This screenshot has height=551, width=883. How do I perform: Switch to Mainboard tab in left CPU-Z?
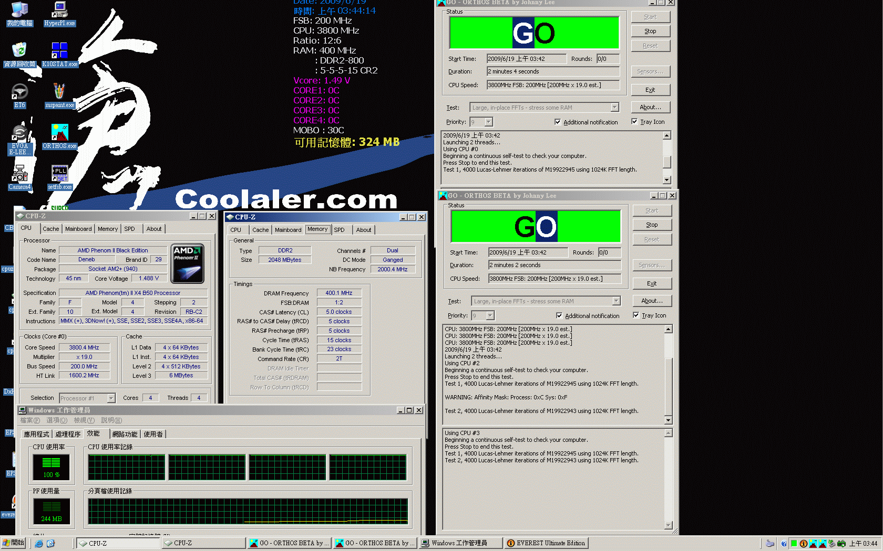pos(78,229)
